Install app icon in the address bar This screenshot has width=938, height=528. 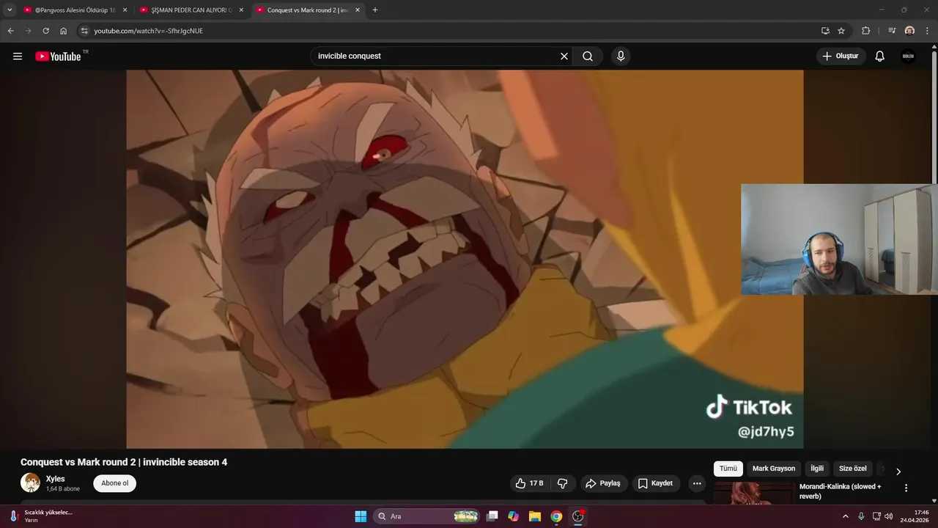(x=825, y=31)
